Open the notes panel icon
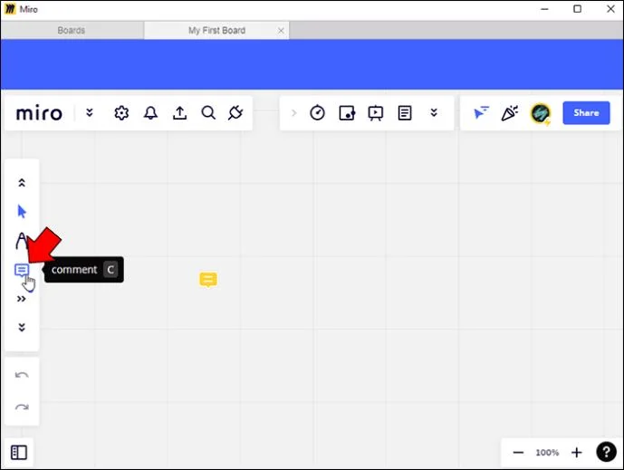The width and height of the screenshot is (624, 470). (405, 113)
